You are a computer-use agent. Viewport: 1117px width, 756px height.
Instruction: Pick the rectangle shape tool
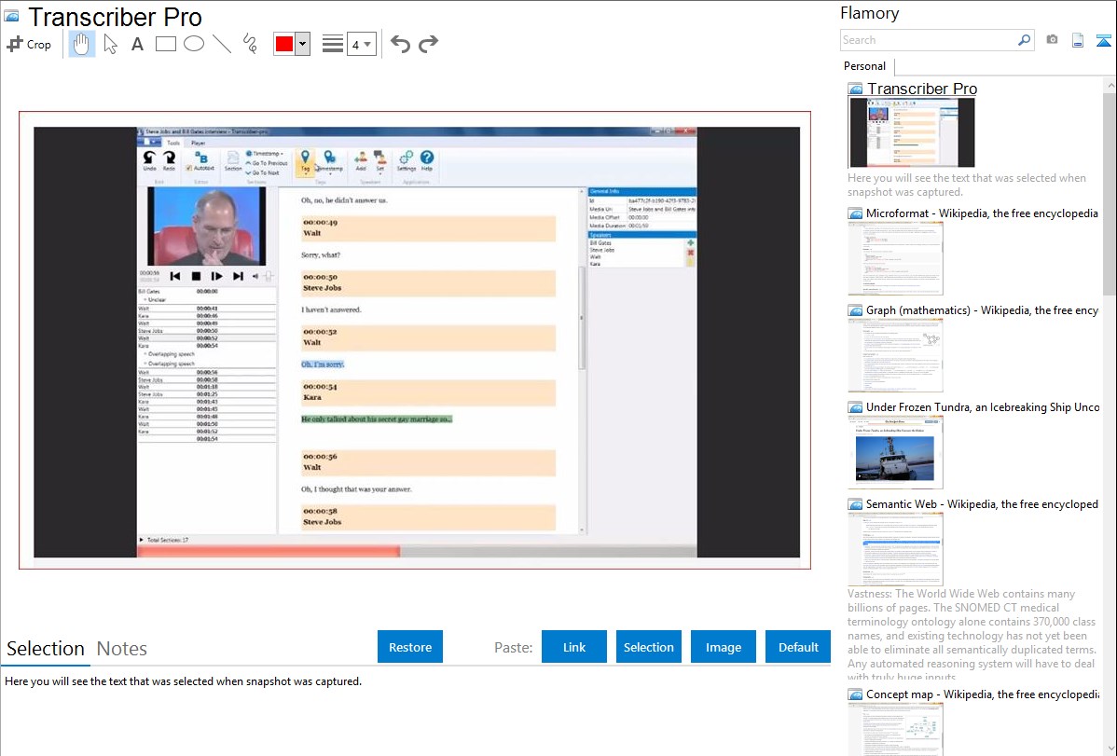click(x=165, y=44)
